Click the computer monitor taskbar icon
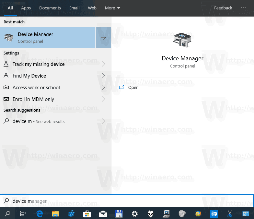This screenshot has width=254, height=219. 167,213
